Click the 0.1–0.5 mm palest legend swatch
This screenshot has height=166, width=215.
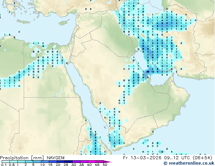click(x=6, y=162)
